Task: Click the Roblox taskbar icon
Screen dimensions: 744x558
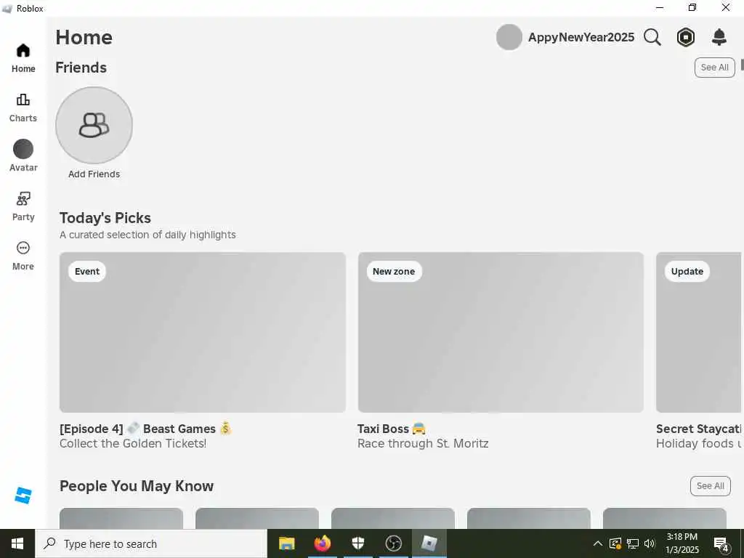Action: 429,543
